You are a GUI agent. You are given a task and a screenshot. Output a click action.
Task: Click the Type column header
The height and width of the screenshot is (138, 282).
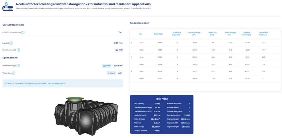140,34
